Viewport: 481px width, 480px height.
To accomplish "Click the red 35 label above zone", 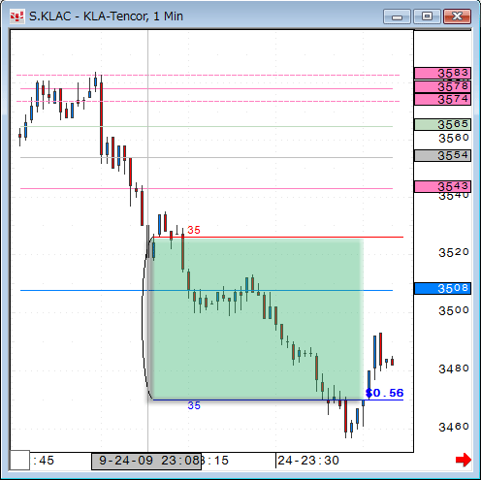I will pos(194,230).
